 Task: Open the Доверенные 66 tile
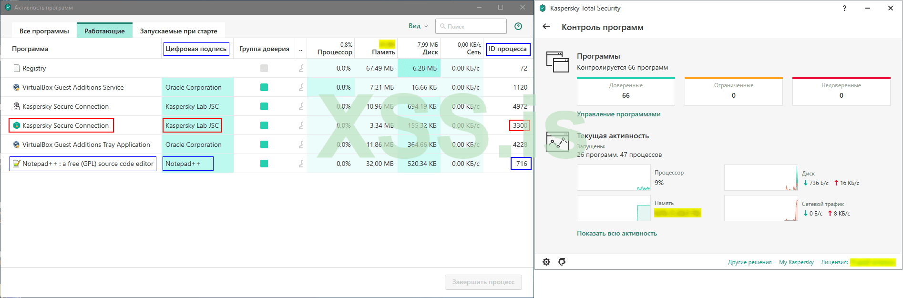point(626,92)
